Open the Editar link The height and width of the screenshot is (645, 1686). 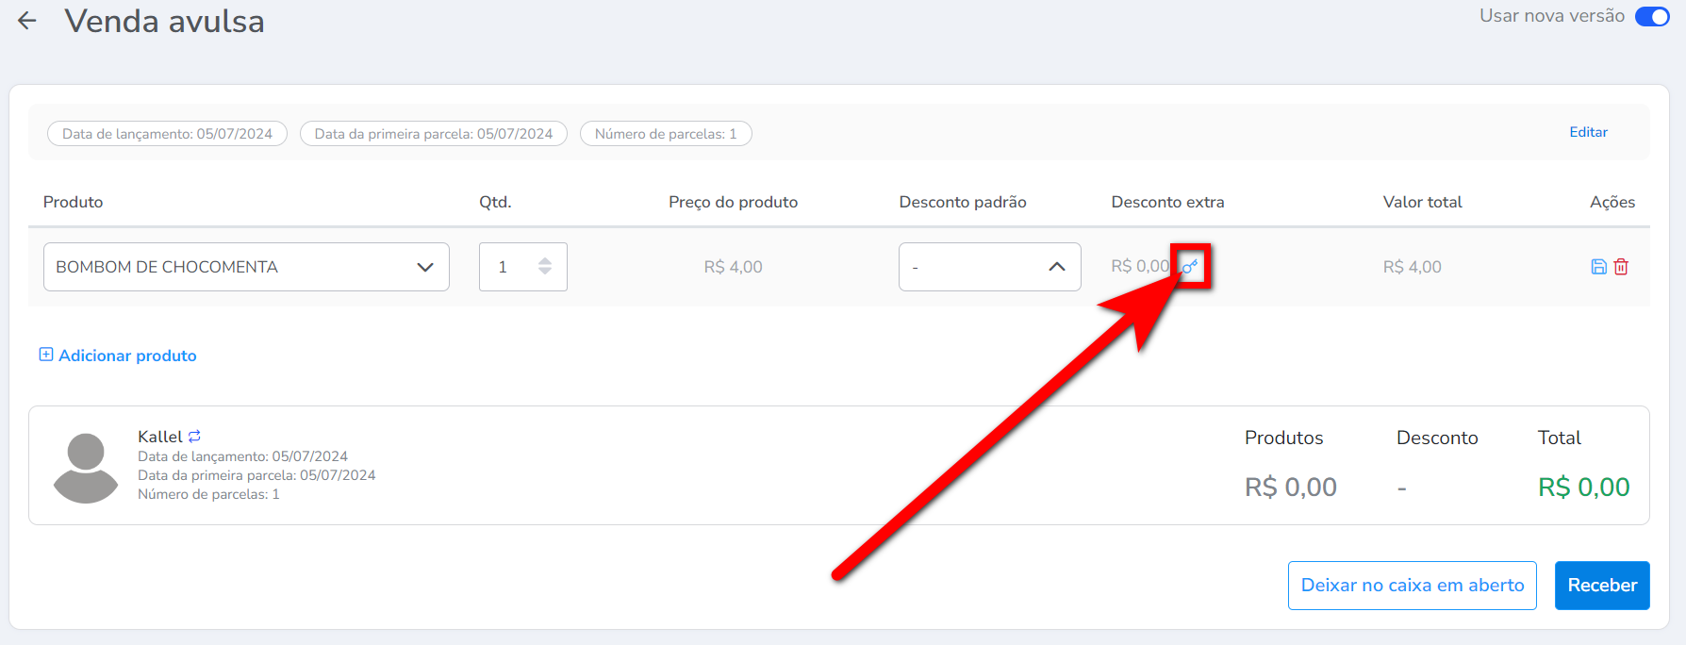coord(1588,132)
